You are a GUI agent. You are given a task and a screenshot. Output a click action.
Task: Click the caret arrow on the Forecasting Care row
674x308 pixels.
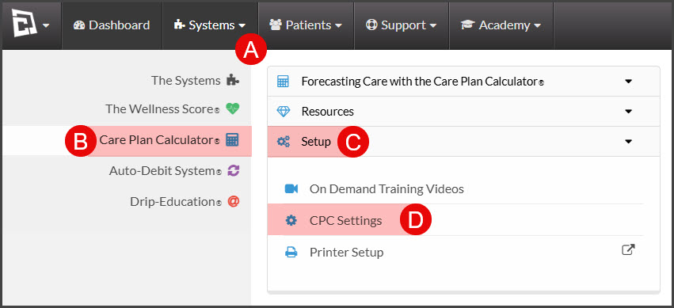pos(628,82)
